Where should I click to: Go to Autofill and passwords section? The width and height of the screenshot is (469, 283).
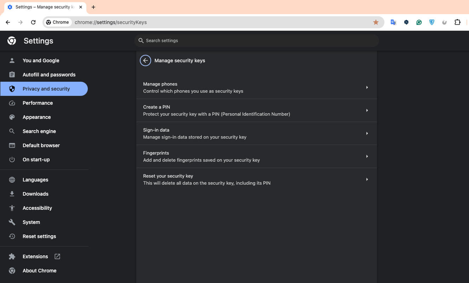point(49,75)
